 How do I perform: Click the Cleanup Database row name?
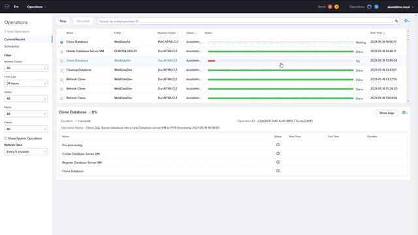78,70
